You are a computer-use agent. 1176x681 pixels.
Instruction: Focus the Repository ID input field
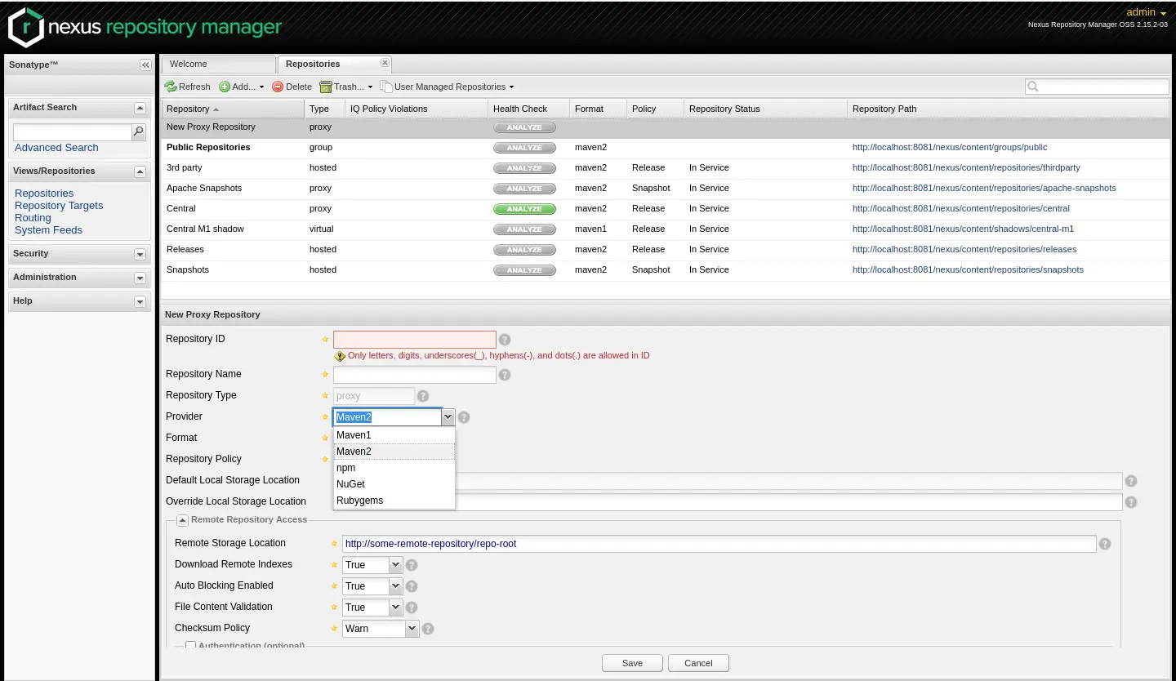click(415, 340)
